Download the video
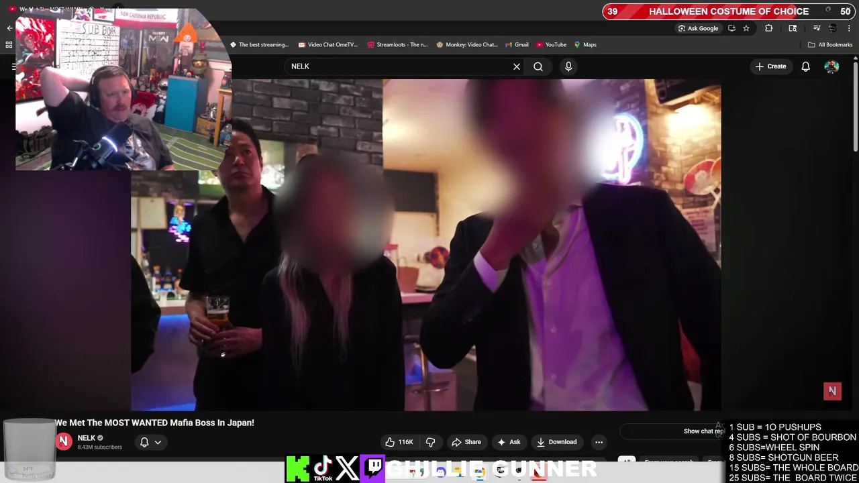Viewport: 859px width, 483px height. (x=556, y=442)
